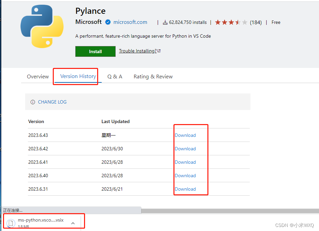
Task: Click the 星期一 date cell
Action: tap(109, 135)
